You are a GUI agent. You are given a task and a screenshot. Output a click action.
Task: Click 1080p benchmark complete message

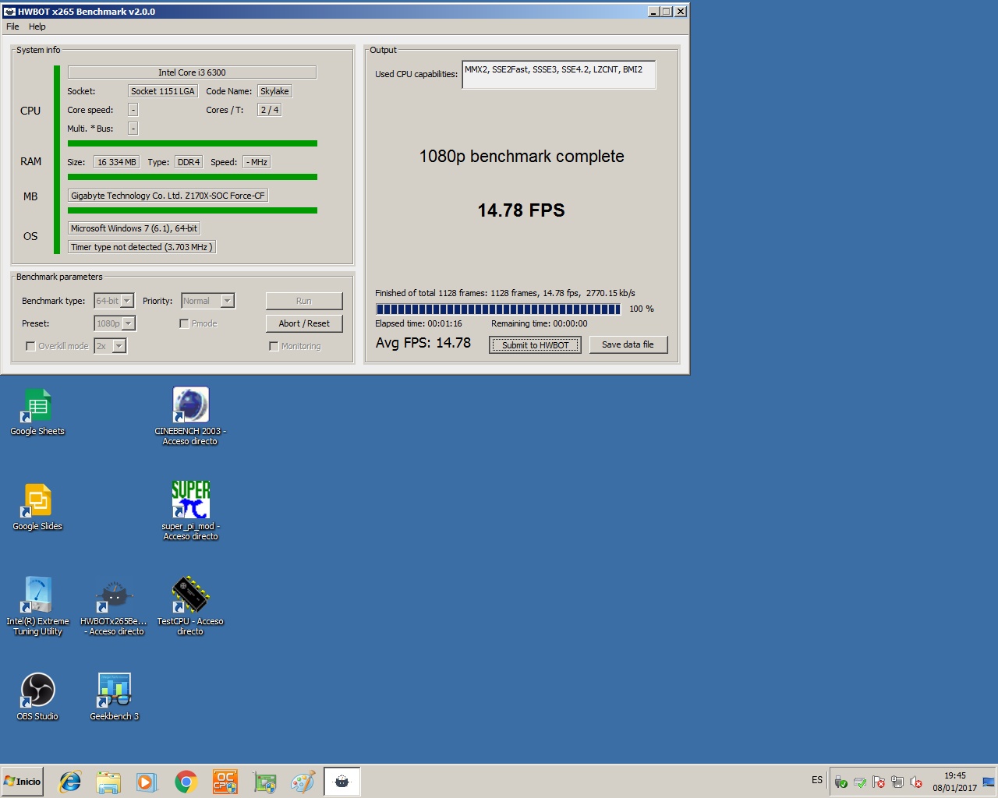[522, 157]
